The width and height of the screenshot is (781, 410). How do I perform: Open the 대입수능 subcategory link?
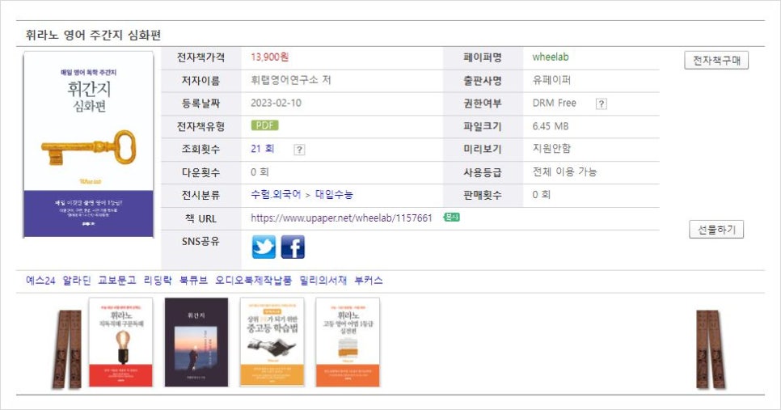pos(334,195)
